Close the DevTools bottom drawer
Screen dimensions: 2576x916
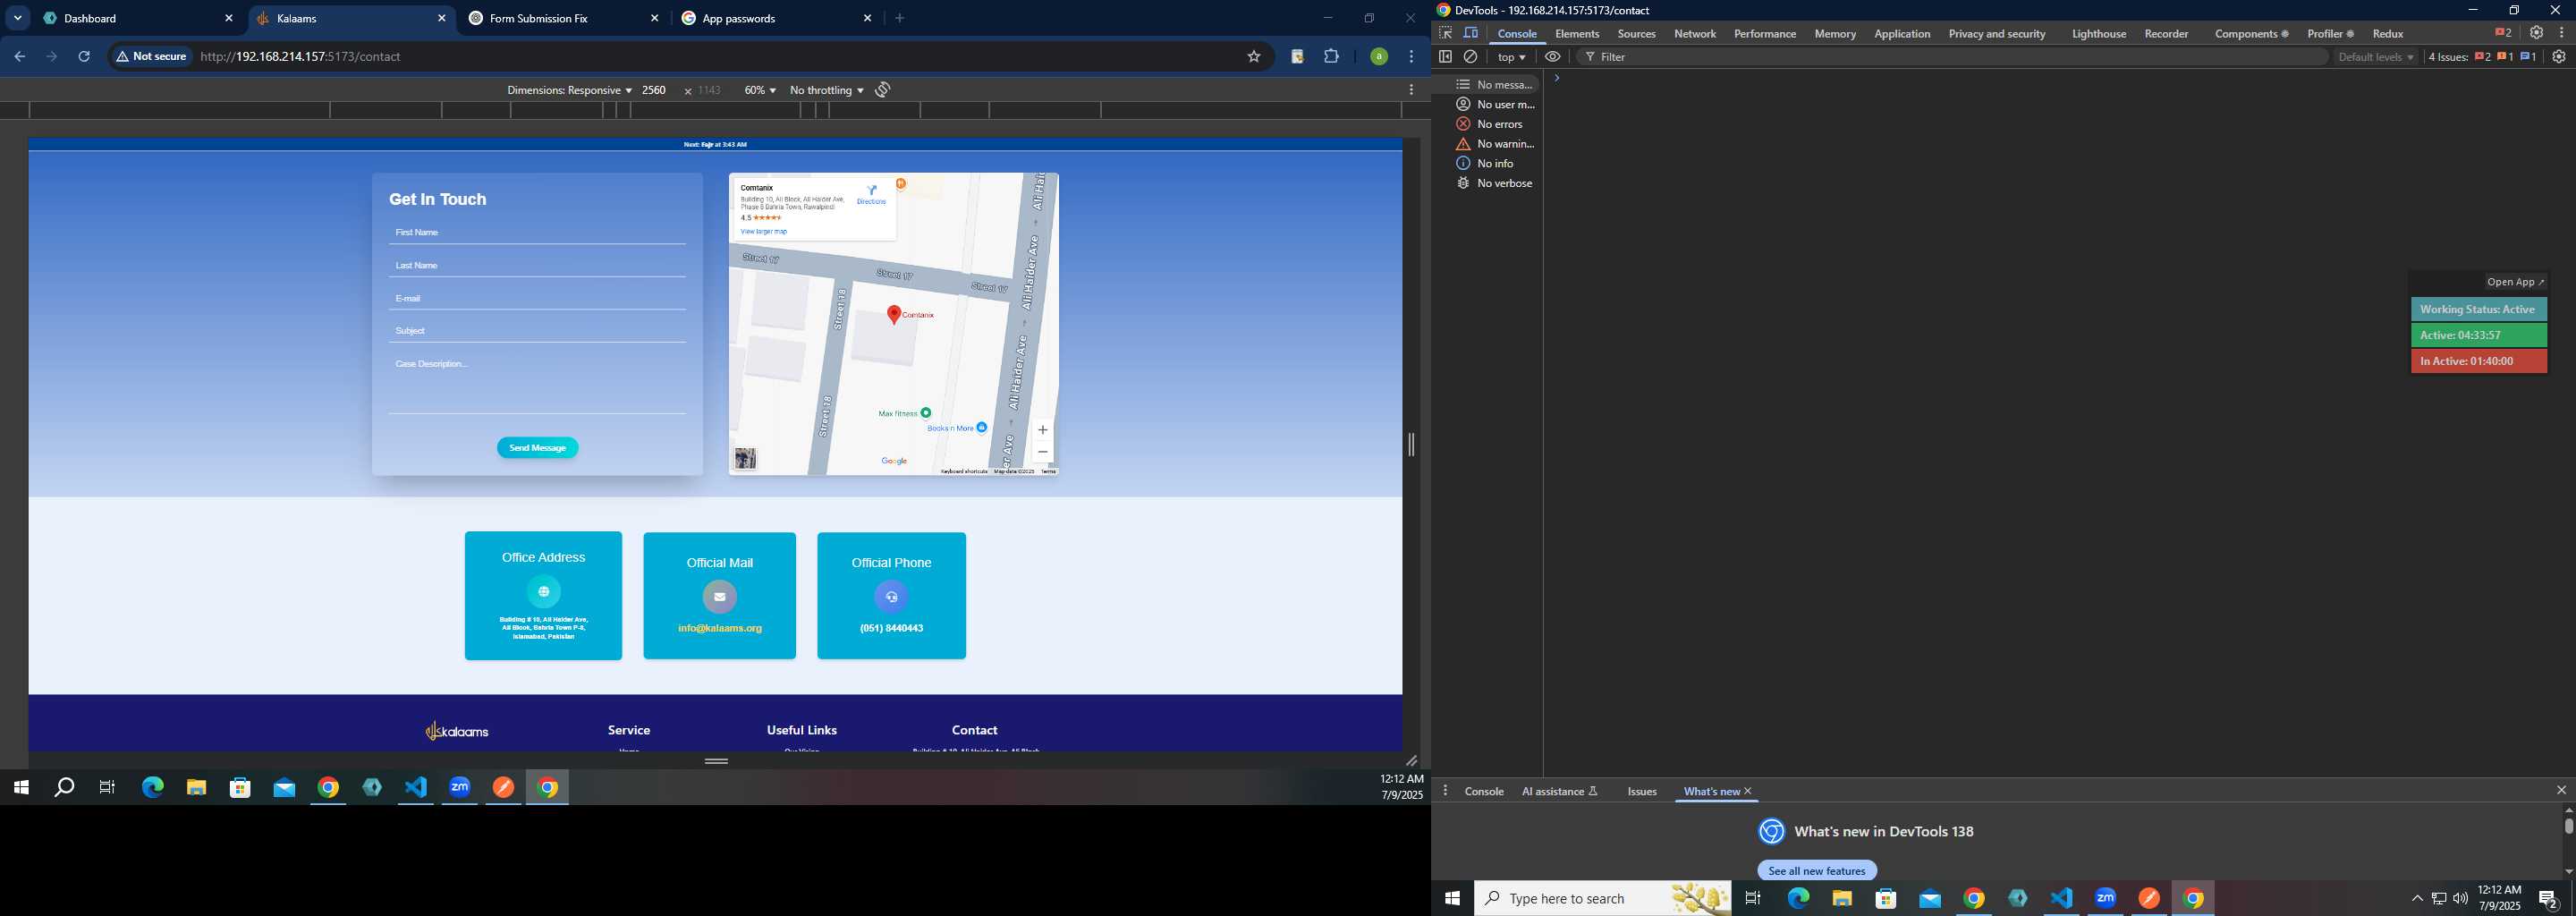(2561, 791)
